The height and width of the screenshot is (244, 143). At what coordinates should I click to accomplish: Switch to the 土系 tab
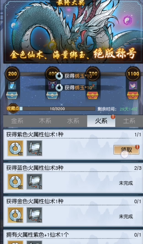pyautogui.click(x=129, y=121)
